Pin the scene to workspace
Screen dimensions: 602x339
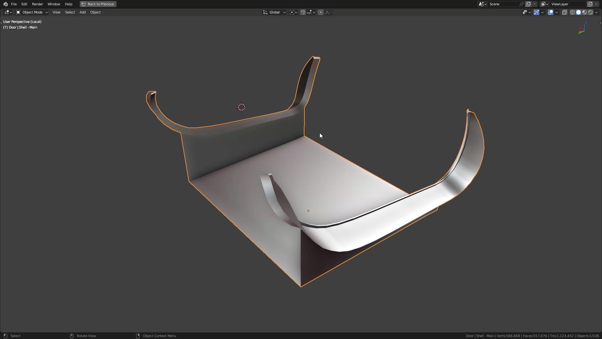pos(521,4)
